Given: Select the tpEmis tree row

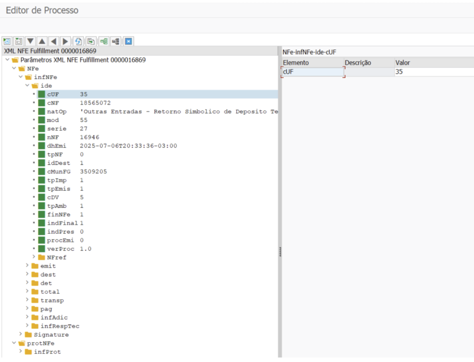Looking at the screenshot, I should (x=140, y=189).
